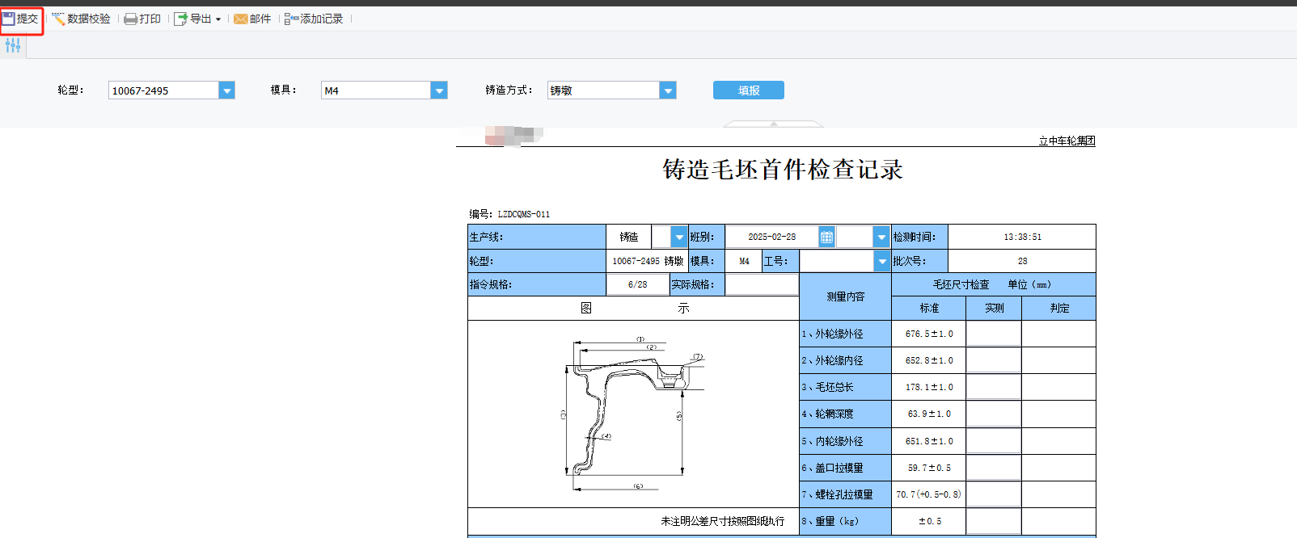
Task: Collapse the parameter panel with the up arrow
Action: [774, 124]
